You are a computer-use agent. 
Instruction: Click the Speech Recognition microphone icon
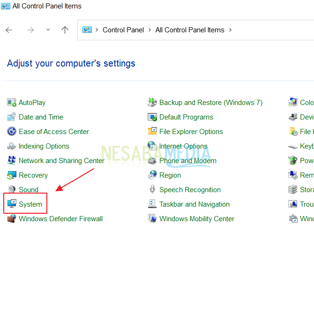tap(152, 189)
